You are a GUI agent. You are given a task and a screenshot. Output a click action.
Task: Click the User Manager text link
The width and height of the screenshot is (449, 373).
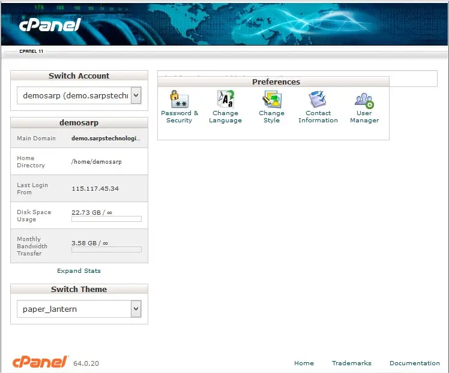364,117
